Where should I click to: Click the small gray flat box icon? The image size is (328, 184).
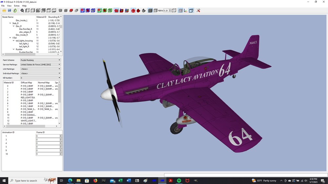(76, 10)
